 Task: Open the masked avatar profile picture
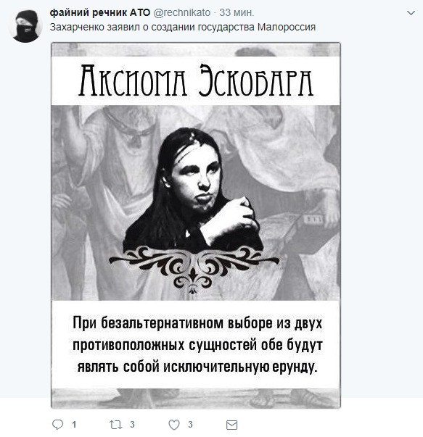[x=25, y=26]
